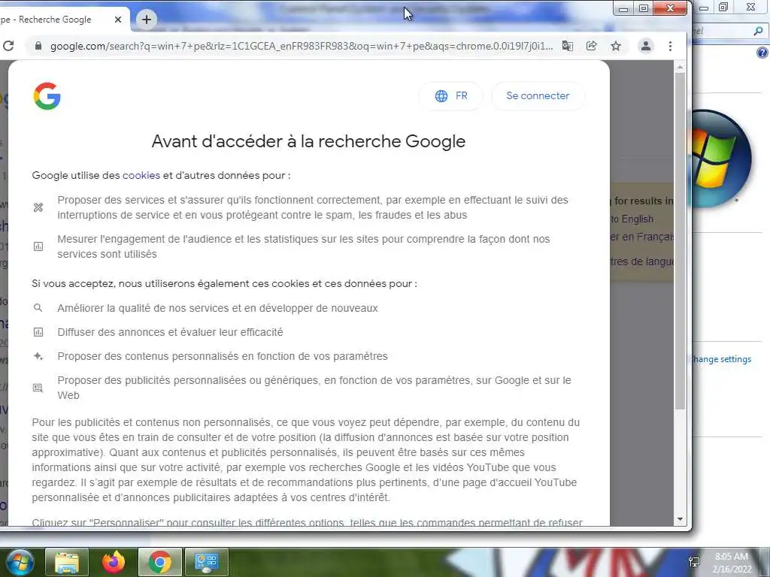
Task: Click the chart icon beside 'Mesurer l'engagement'
Action: pos(38,246)
